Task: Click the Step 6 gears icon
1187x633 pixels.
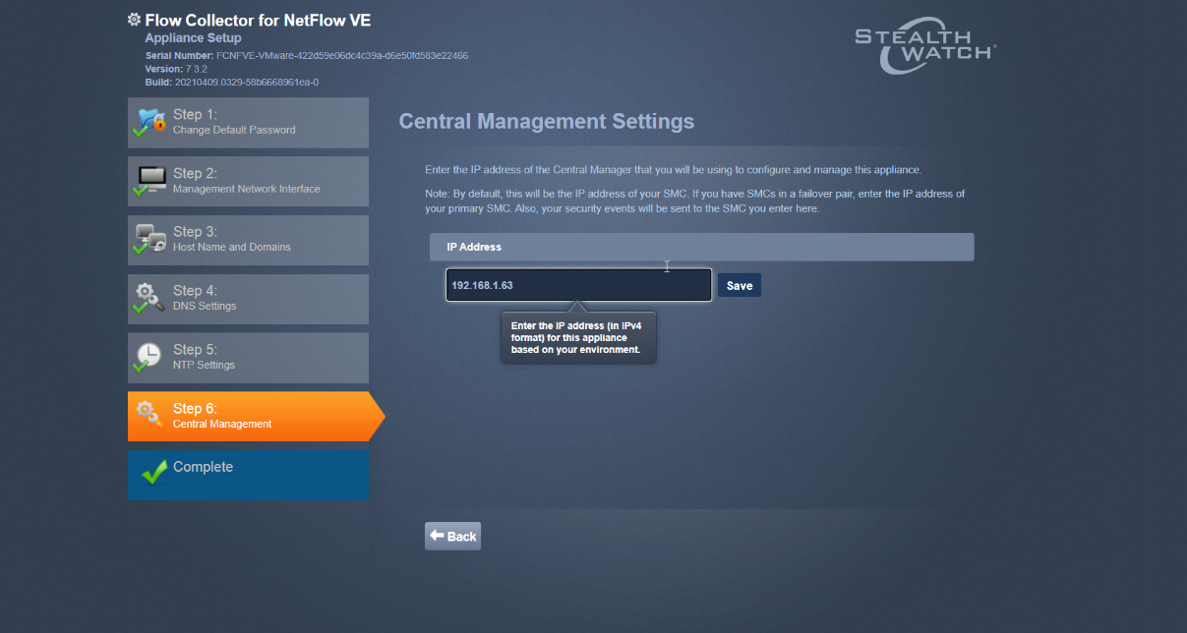Action: (x=150, y=414)
